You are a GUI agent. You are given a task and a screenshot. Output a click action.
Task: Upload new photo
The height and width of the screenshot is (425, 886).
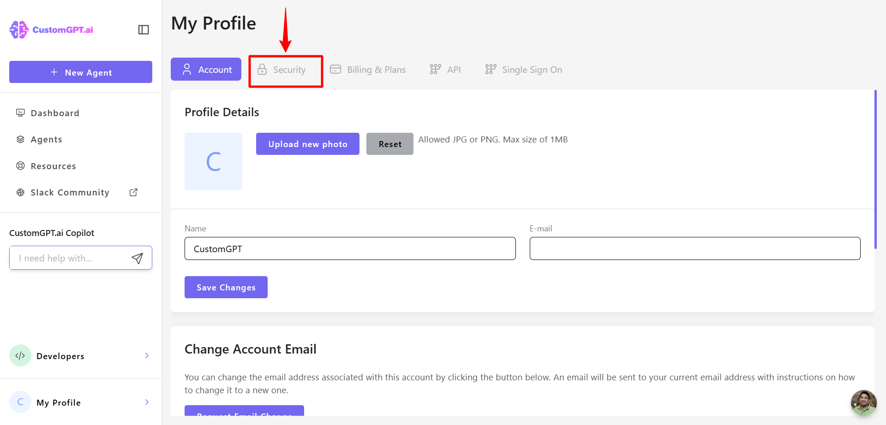pos(308,144)
